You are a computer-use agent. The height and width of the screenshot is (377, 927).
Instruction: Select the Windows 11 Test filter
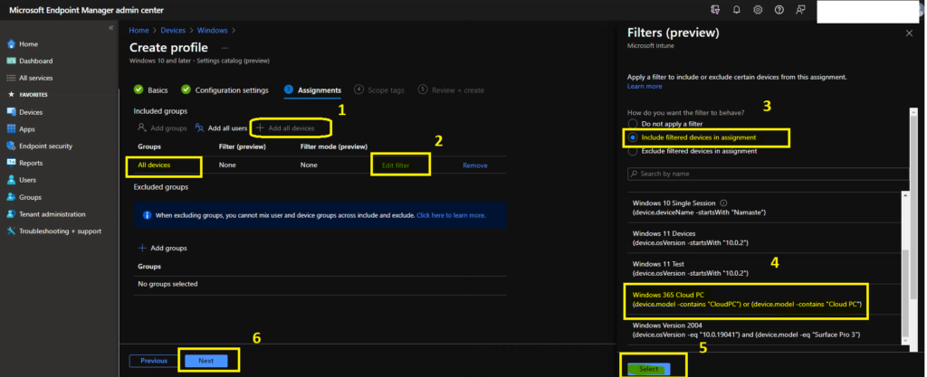point(765,269)
